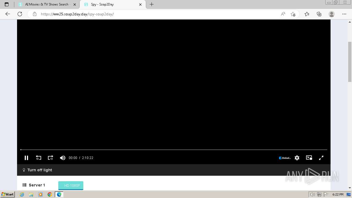View site information lock icon
352x198 pixels.
pyautogui.click(x=35, y=14)
